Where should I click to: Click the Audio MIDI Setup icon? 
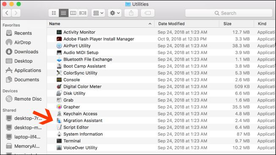(x=59, y=52)
